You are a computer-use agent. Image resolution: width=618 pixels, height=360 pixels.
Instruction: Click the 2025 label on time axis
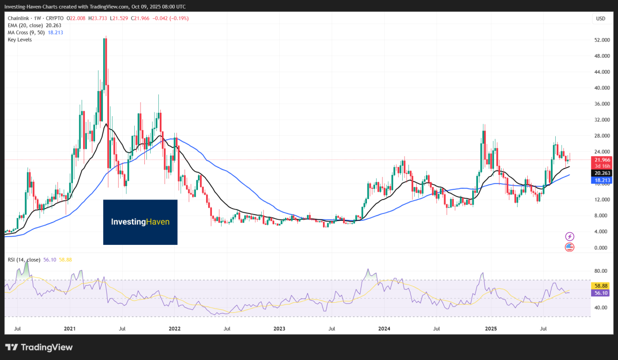(491, 329)
